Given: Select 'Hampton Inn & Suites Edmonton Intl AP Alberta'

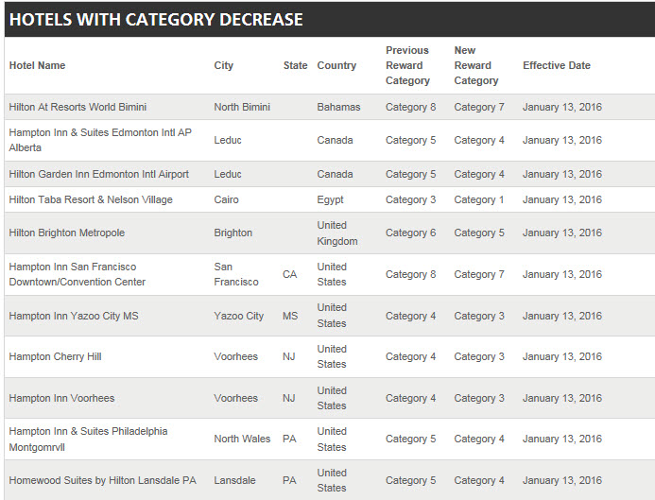Looking at the screenshot, I should (x=100, y=140).
